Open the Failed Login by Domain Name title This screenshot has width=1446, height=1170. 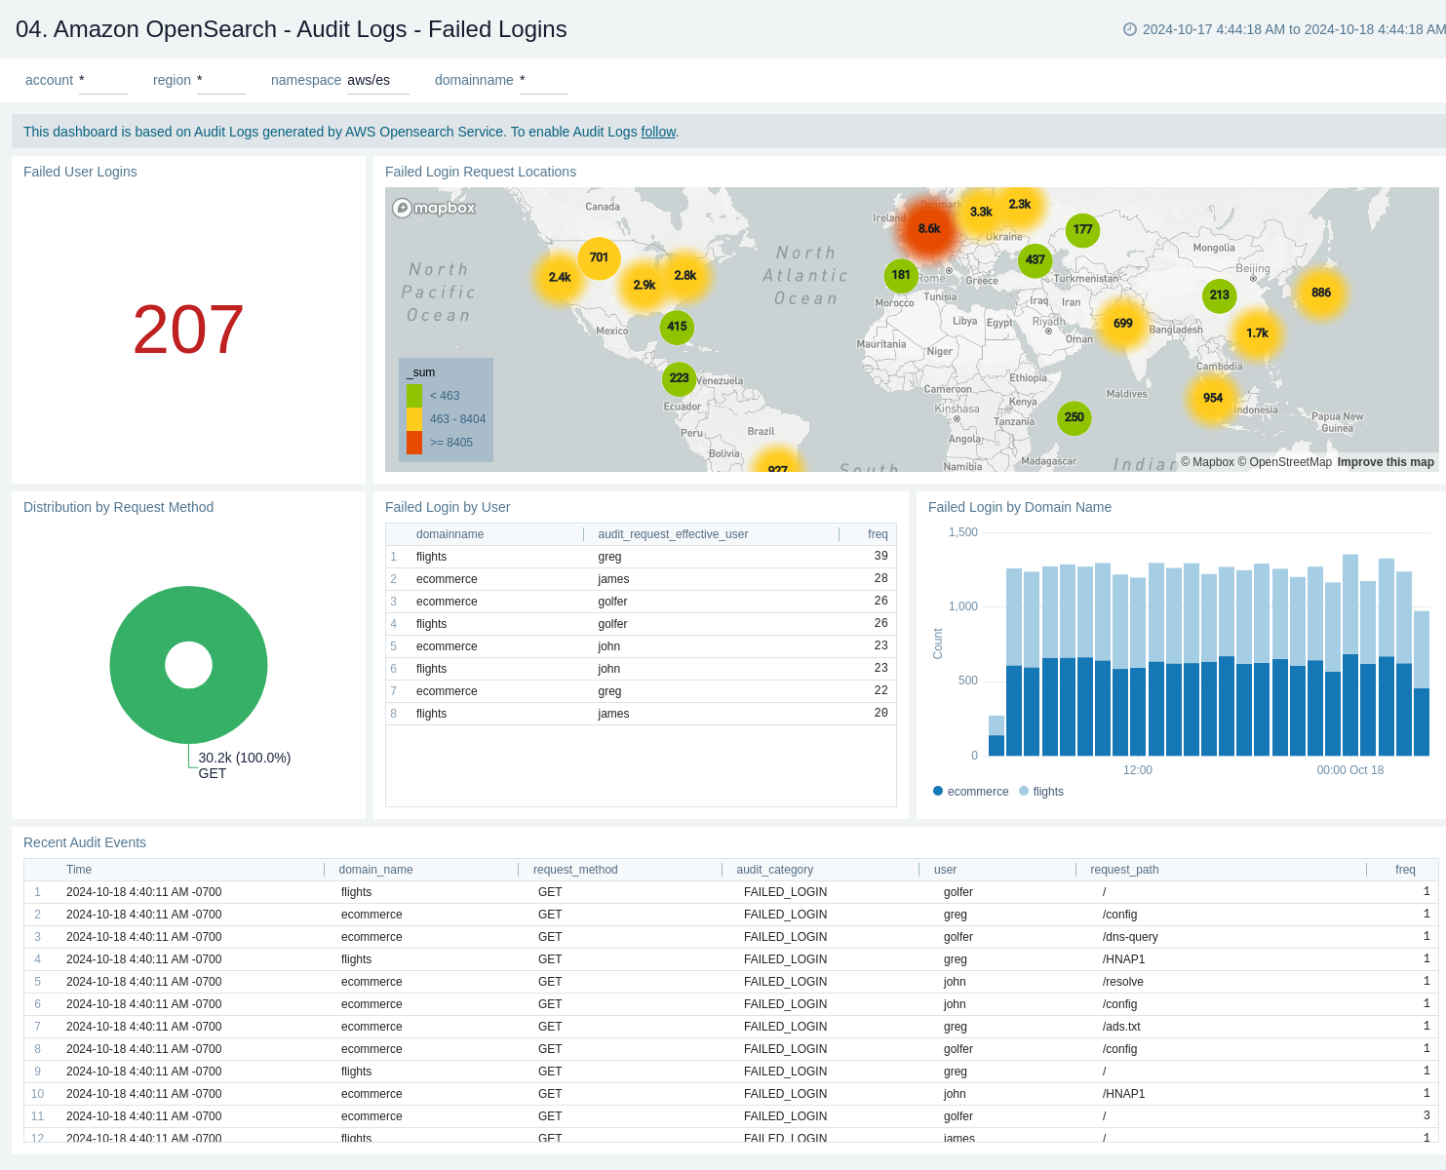pos(1020,507)
